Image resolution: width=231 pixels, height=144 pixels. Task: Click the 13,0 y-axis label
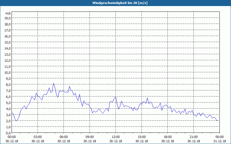[8, 54]
